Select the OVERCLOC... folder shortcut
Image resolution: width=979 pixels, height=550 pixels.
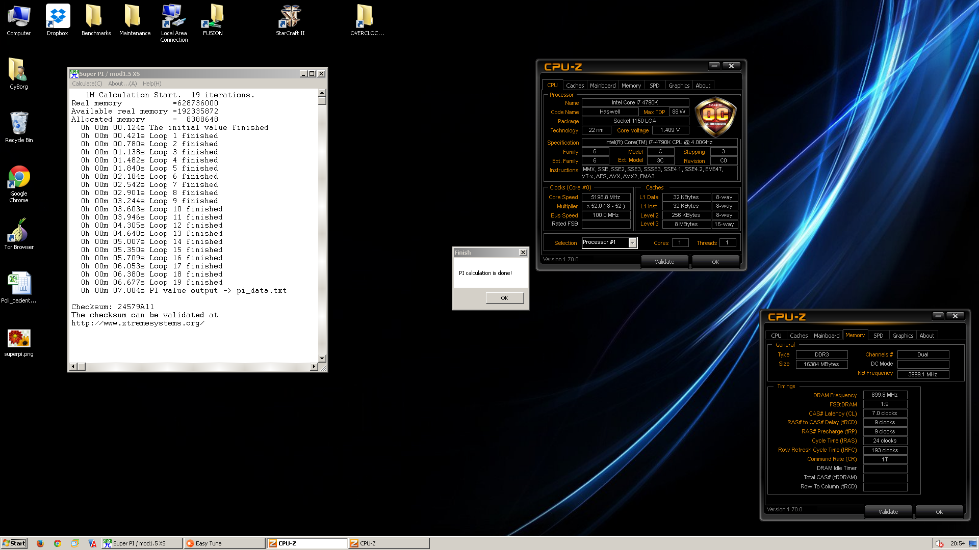(367, 21)
